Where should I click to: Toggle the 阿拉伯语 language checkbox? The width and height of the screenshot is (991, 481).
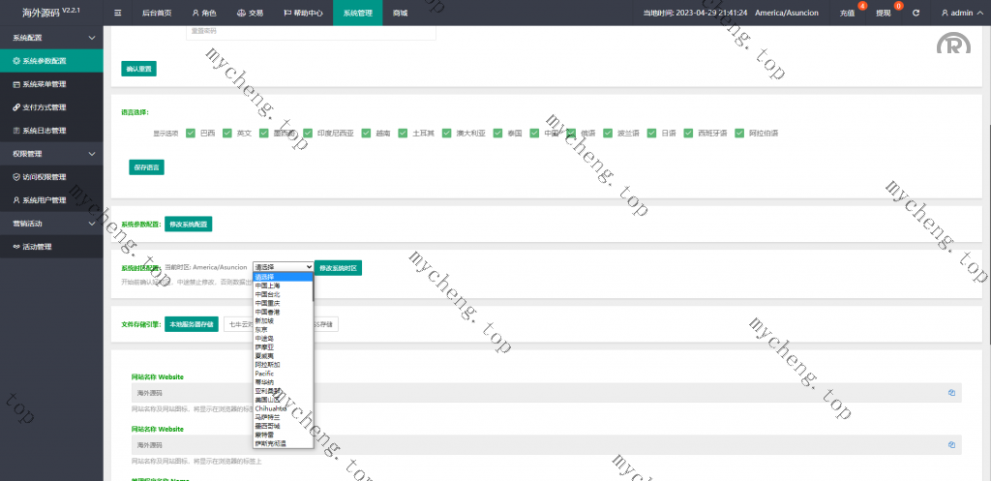739,133
